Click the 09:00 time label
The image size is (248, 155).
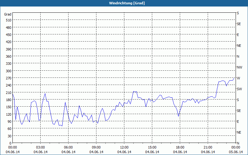tap(96, 148)
